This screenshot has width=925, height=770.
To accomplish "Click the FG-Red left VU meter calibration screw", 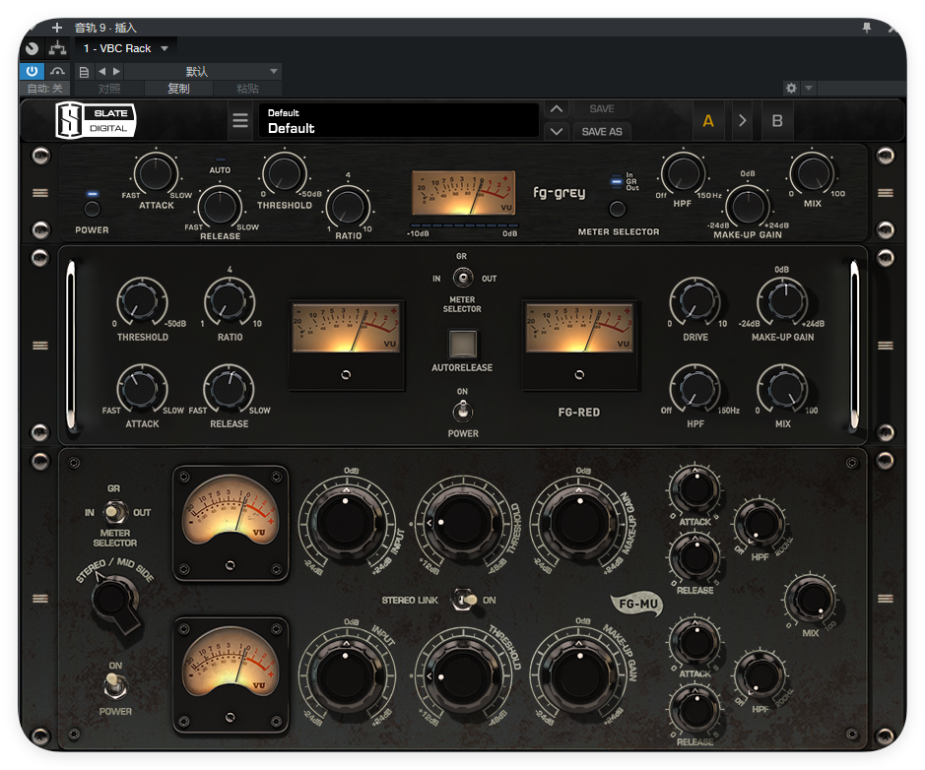I will 346,374.
